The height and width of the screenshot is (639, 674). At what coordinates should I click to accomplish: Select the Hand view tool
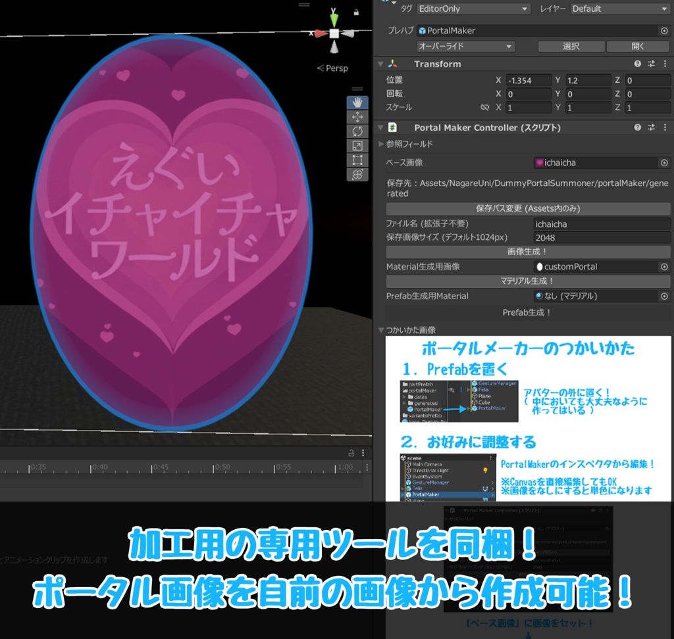pos(357,102)
